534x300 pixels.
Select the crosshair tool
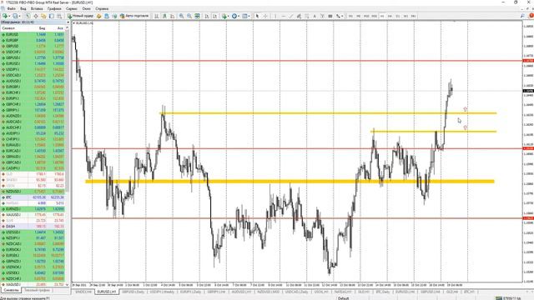pos(265,16)
